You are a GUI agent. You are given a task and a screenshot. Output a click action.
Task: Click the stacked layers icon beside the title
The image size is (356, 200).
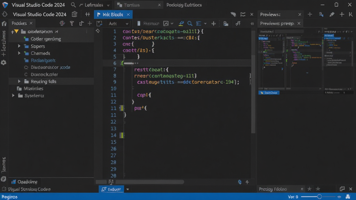point(74,14)
